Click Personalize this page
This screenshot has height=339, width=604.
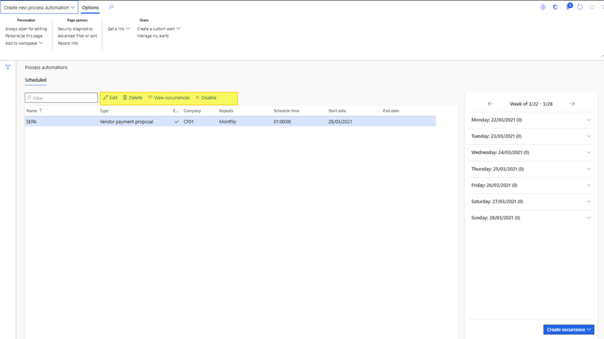pos(24,36)
